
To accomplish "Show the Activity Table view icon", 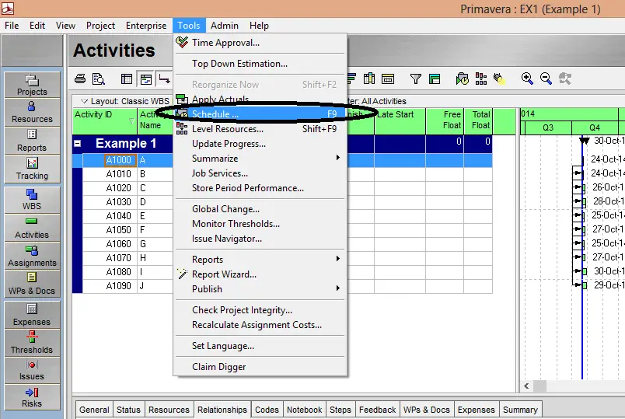I will tap(127, 79).
